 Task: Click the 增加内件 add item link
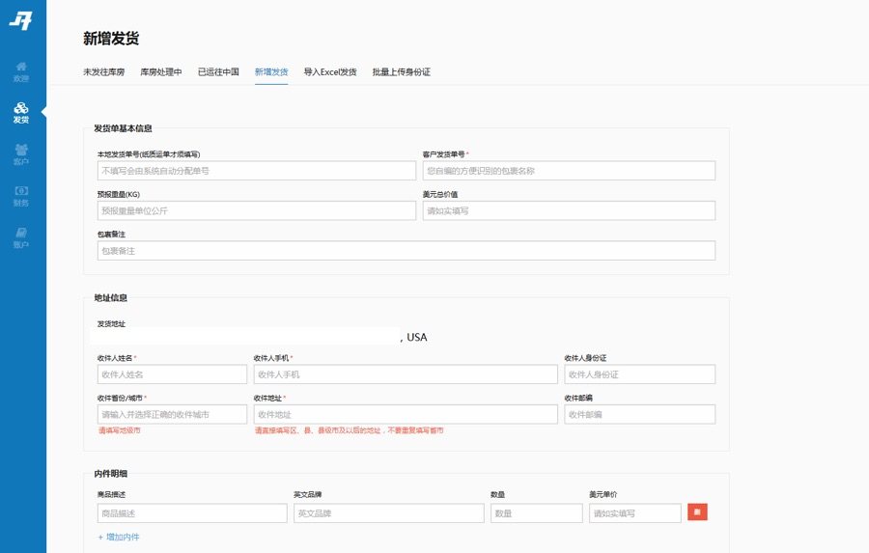[x=119, y=537]
